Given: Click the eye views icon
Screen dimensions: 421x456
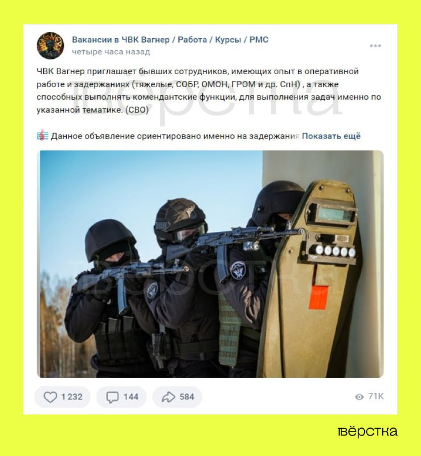Looking at the screenshot, I should click(359, 397).
